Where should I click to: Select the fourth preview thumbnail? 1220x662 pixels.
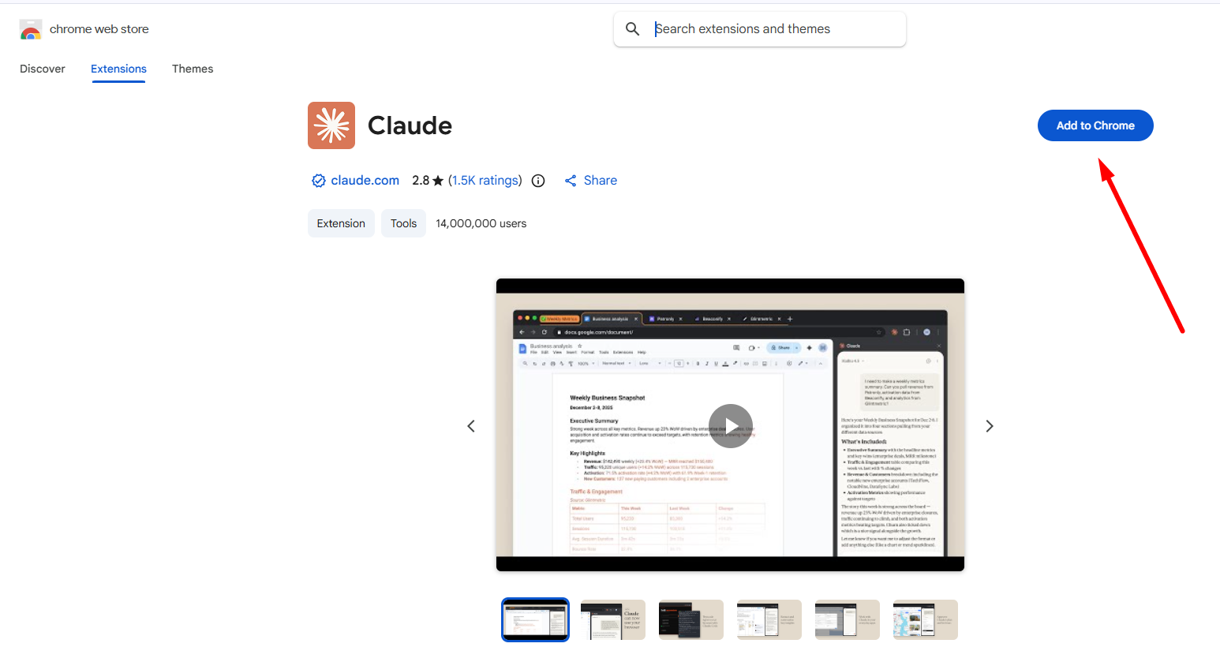click(x=769, y=619)
